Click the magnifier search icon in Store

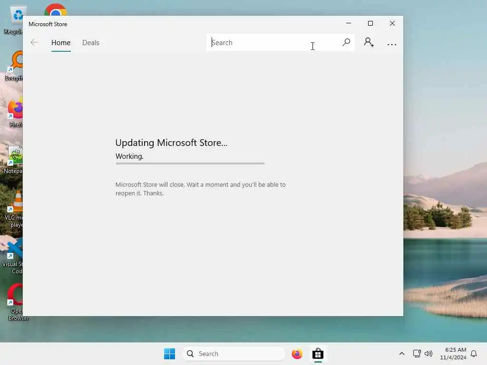pos(346,42)
